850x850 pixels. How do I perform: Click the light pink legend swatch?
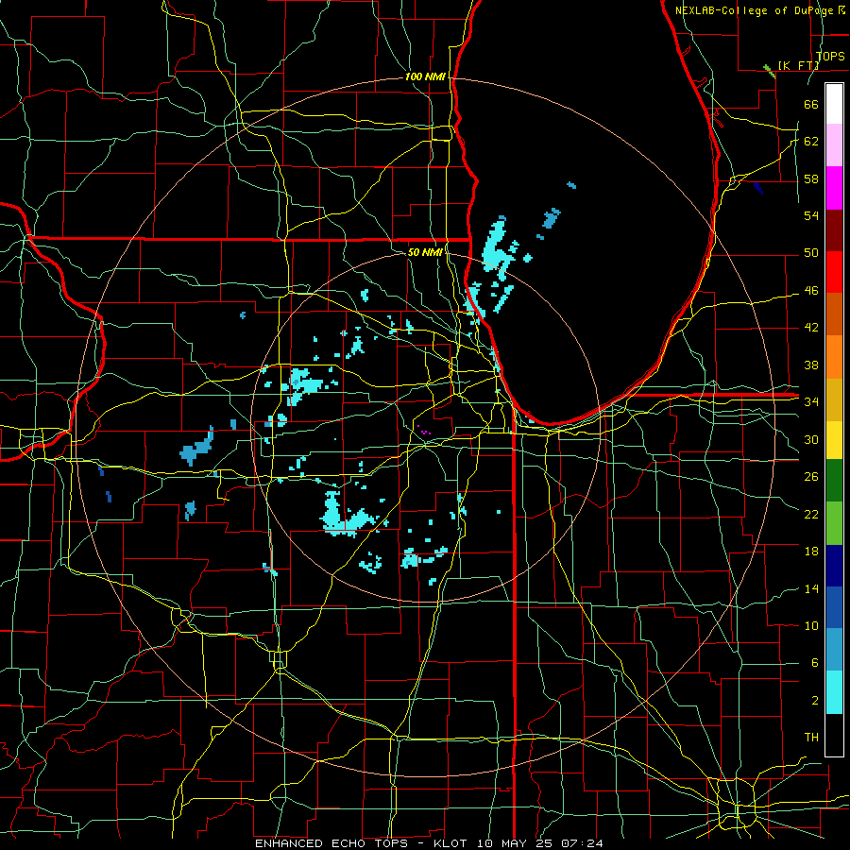coord(834,145)
